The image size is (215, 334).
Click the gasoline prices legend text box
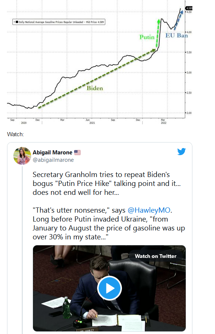59,22
